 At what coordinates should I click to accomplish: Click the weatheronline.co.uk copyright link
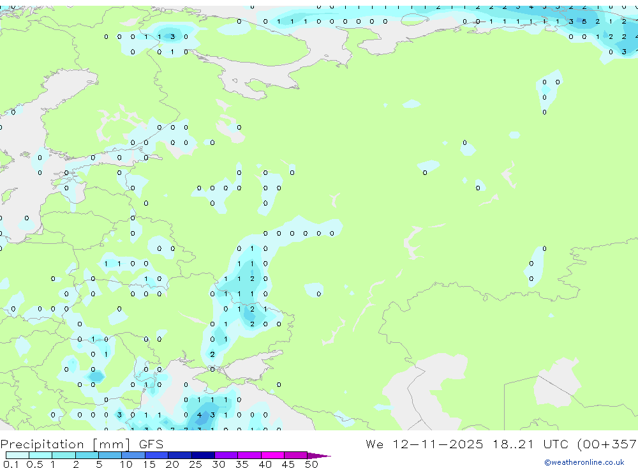[584, 462]
